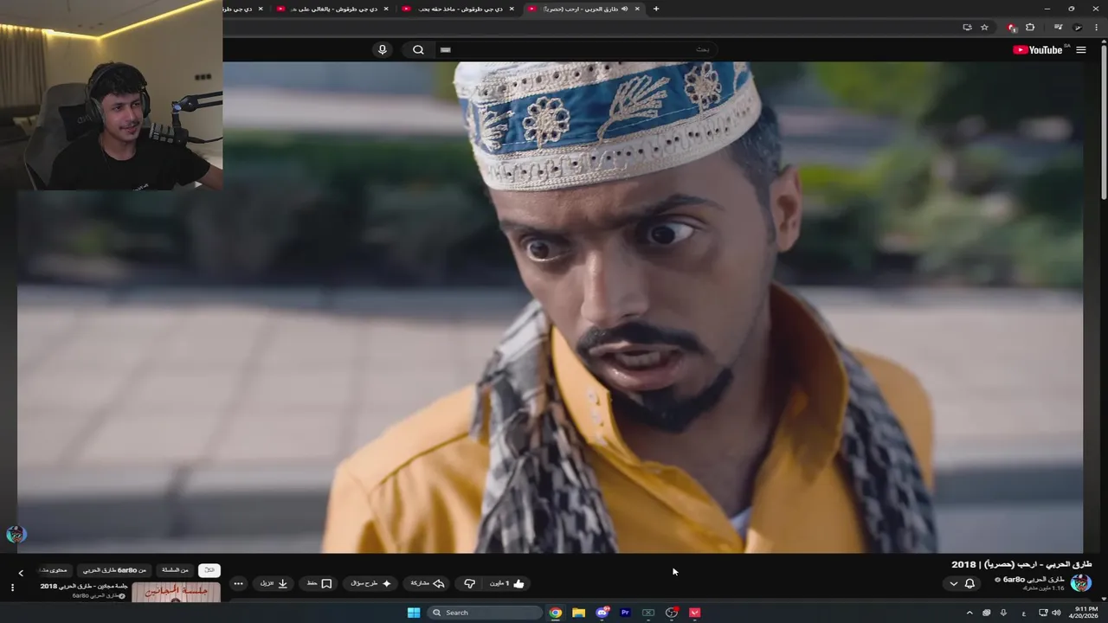
Task: Open the Windows Start button
Action: pyautogui.click(x=414, y=613)
